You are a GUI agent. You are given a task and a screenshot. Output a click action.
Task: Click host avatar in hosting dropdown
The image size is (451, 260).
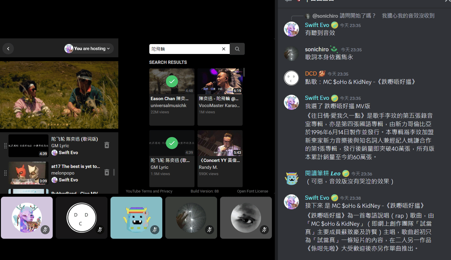click(69, 49)
